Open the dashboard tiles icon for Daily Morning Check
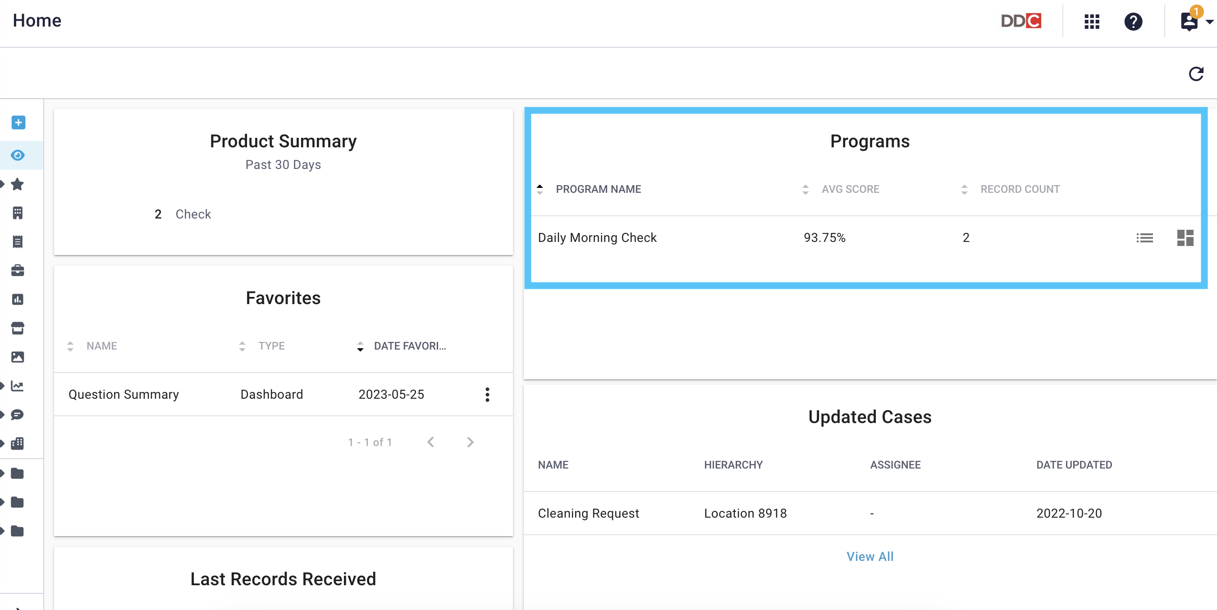Screen dimensions: 1217x610 pyautogui.click(x=1185, y=238)
